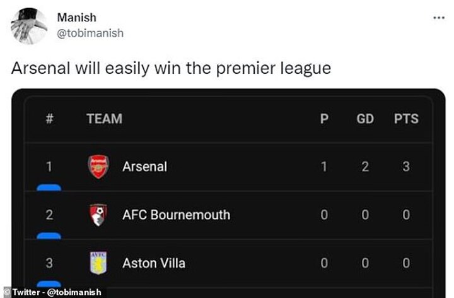
Task: Click the TEAM column header
Action: 104,119
